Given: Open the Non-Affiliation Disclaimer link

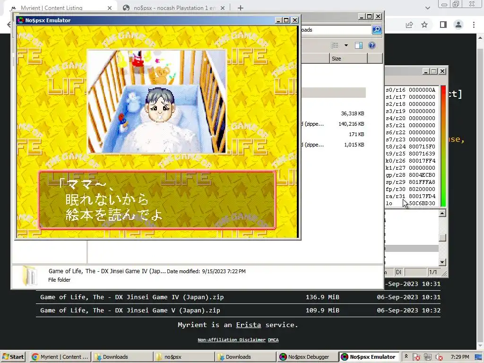Looking at the screenshot, I should (232, 340).
